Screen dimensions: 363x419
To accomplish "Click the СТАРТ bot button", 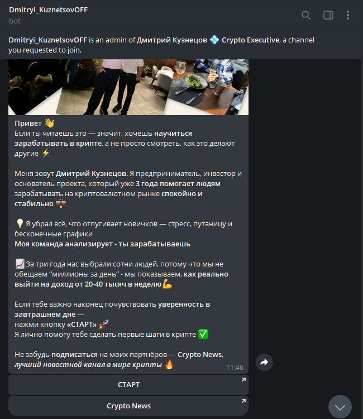I will [128, 385].
